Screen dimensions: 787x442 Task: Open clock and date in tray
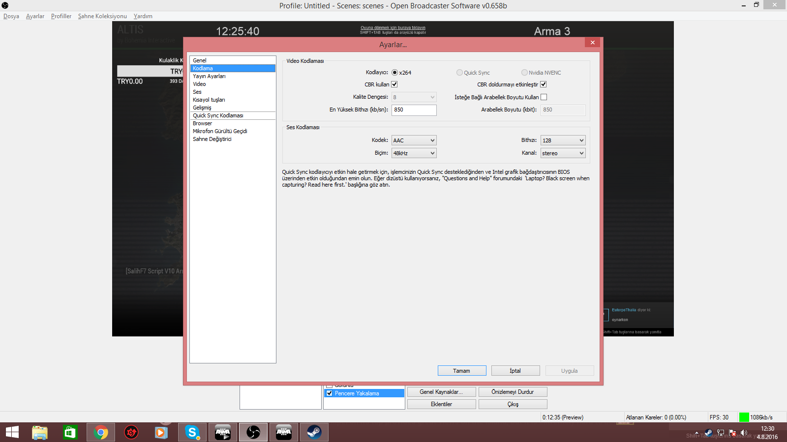[767, 433]
